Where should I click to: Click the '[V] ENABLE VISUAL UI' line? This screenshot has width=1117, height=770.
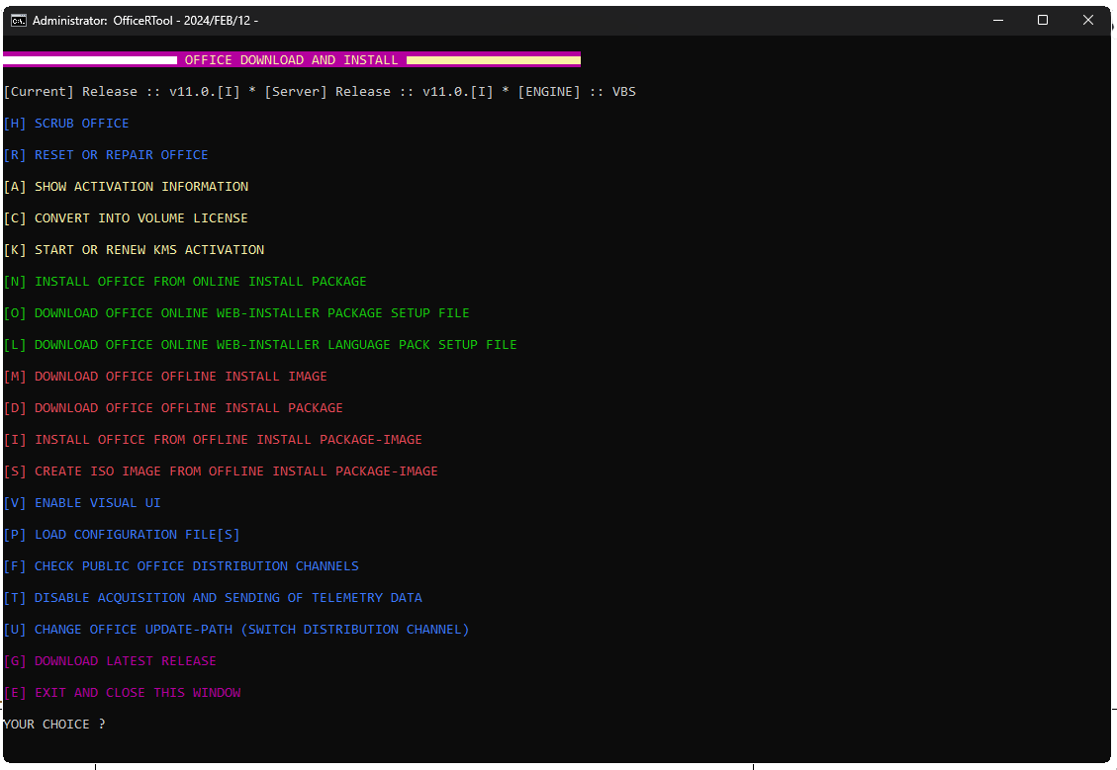[82, 503]
